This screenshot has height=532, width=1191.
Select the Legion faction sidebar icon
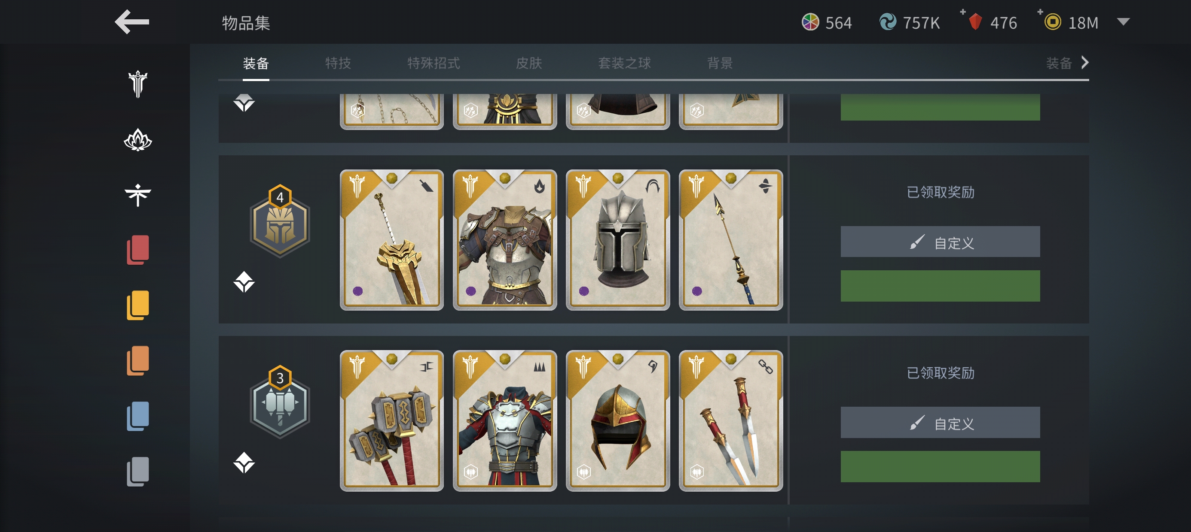point(138,84)
